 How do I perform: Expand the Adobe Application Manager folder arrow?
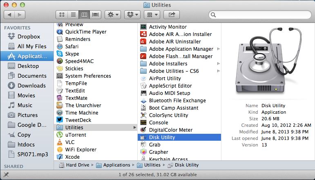218,49
